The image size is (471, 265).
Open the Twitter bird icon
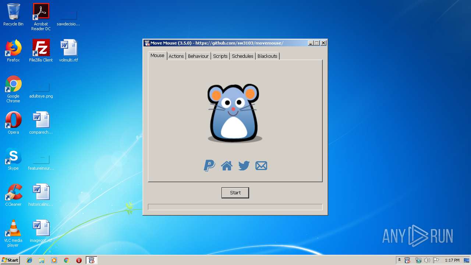click(244, 166)
